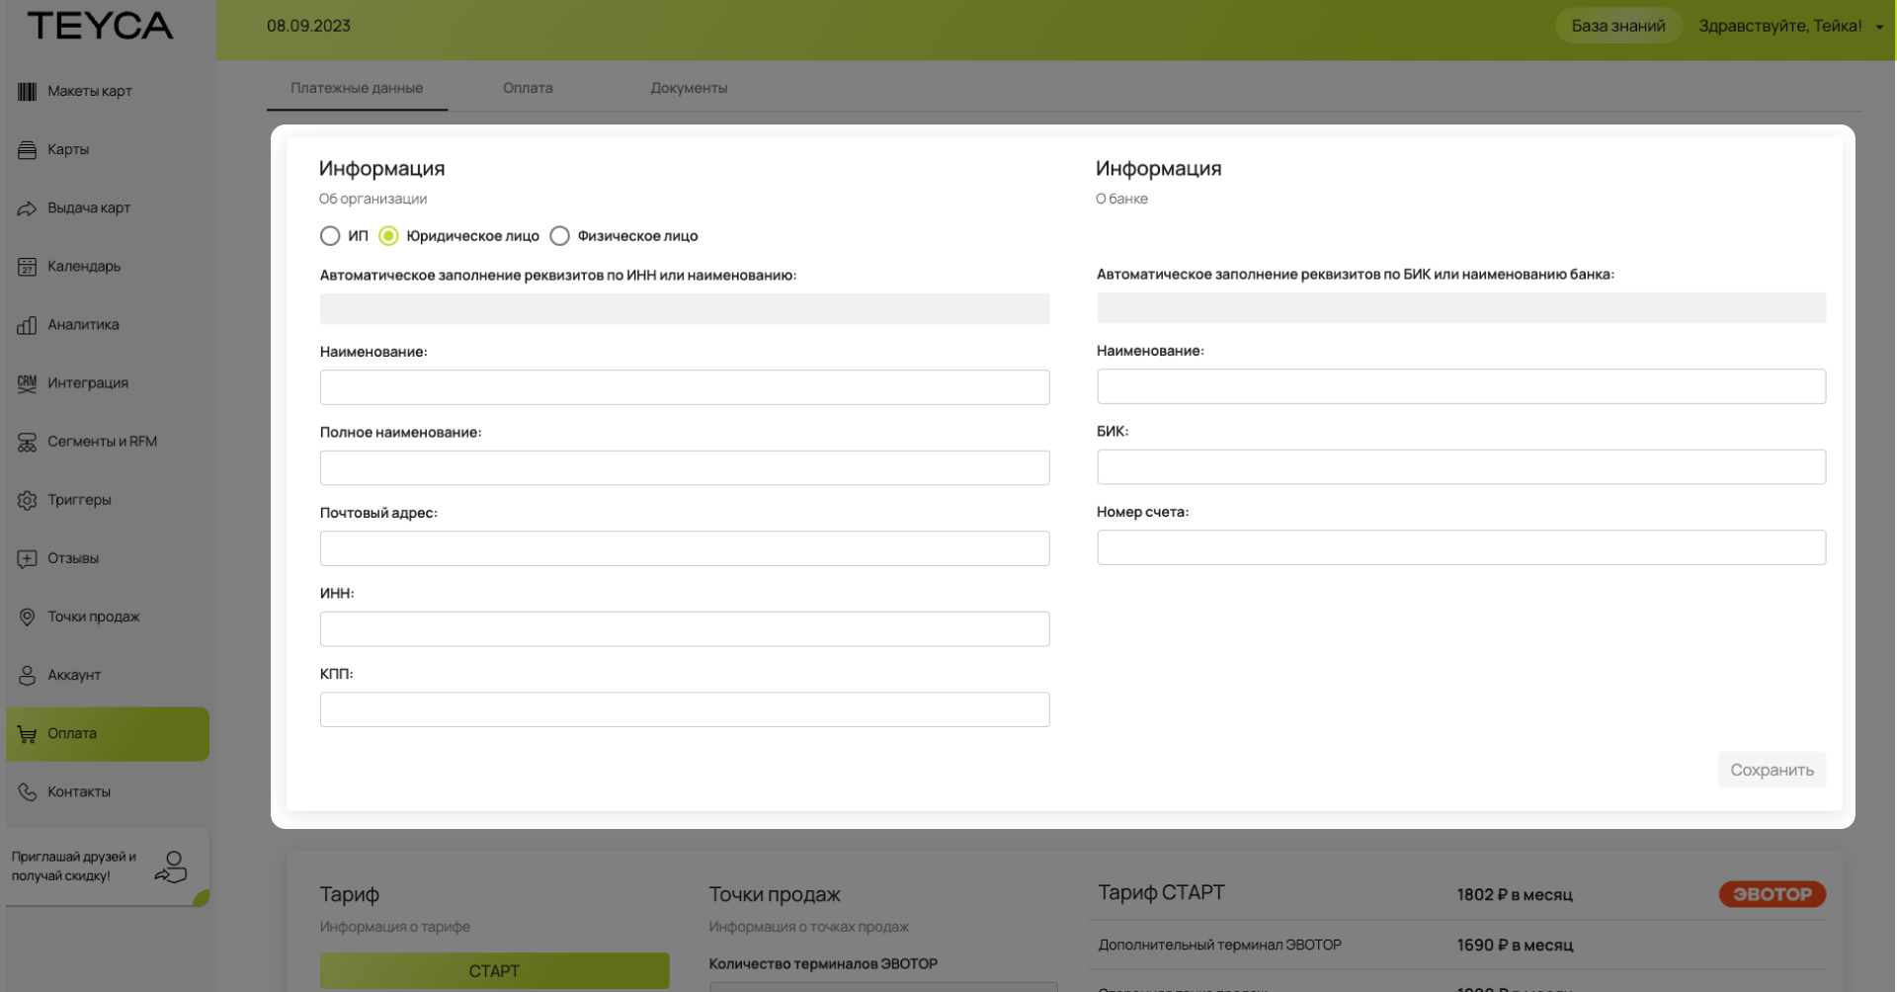Open the Аналитика chart icon
Screen dimensions: 1897x992
point(27,324)
